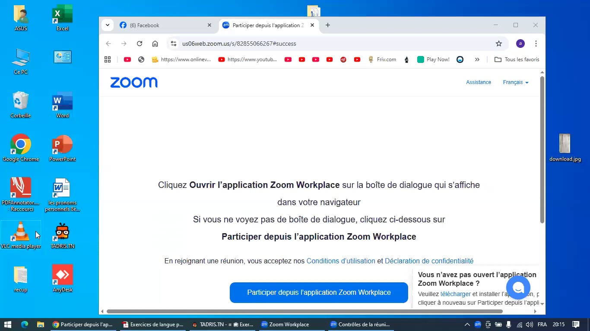
Task: Open the Déclaration de confidentialité link
Action: 429,261
